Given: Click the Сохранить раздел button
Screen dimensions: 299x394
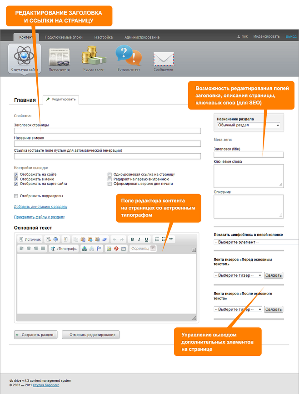Looking at the screenshot, I should [36, 335].
